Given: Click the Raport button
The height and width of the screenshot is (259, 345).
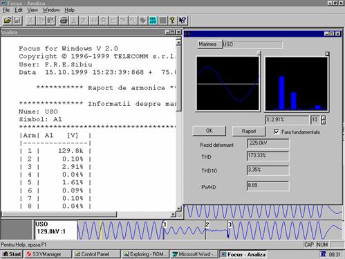Looking at the screenshot, I should [x=249, y=131].
